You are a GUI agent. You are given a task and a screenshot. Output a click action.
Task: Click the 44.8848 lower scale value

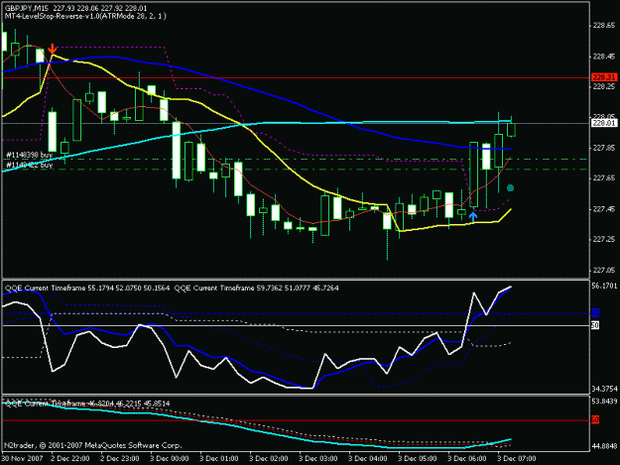[604, 446]
